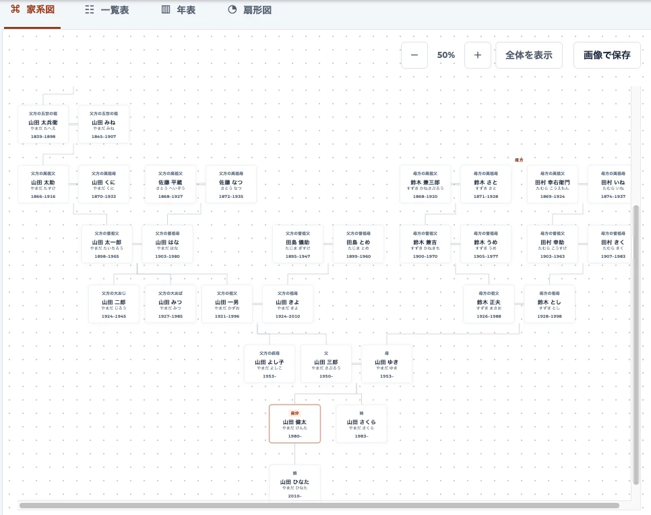The height and width of the screenshot is (515, 651).
Task: Select the 山田 よし子 card
Action: click(270, 364)
